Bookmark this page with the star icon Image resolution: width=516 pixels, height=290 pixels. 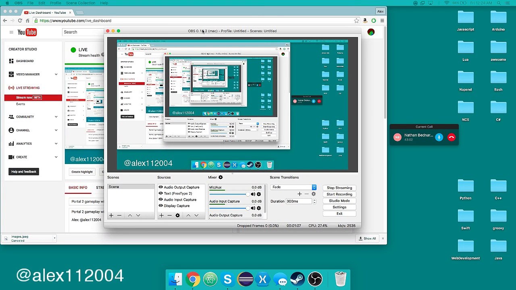(356, 21)
